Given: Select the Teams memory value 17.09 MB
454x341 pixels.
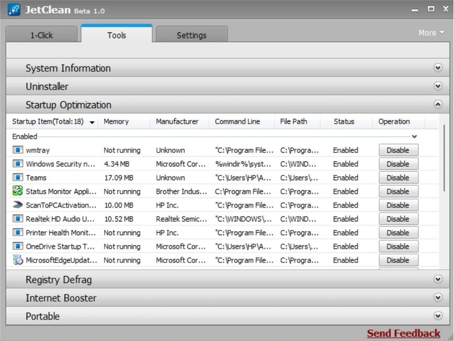Looking at the screenshot, I should point(119,178).
